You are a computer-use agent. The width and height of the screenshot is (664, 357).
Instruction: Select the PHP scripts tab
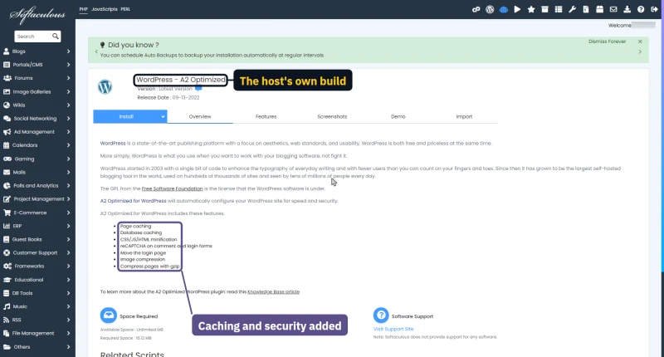84,9
